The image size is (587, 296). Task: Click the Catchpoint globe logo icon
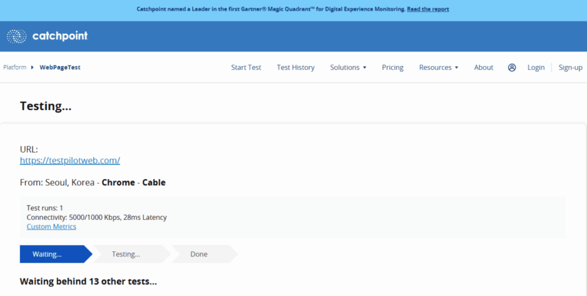click(17, 37)
